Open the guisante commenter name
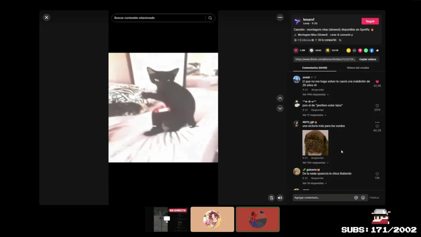This screenshot has width=421, height=237. (x=311, y=170)
